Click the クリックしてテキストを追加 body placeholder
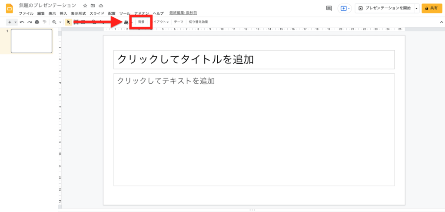 tap(254, 130)
